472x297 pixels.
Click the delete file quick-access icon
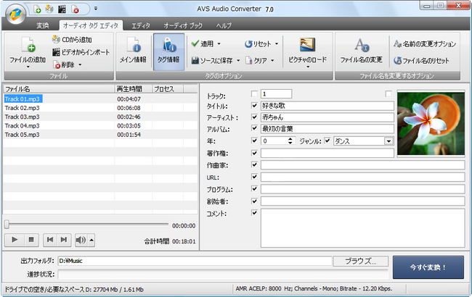point(75,9)
